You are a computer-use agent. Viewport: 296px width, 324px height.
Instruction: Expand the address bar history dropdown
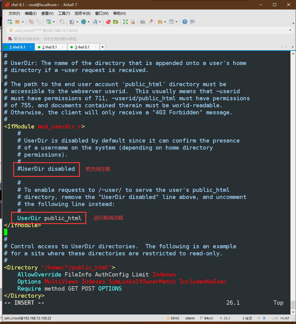(290, 30)
